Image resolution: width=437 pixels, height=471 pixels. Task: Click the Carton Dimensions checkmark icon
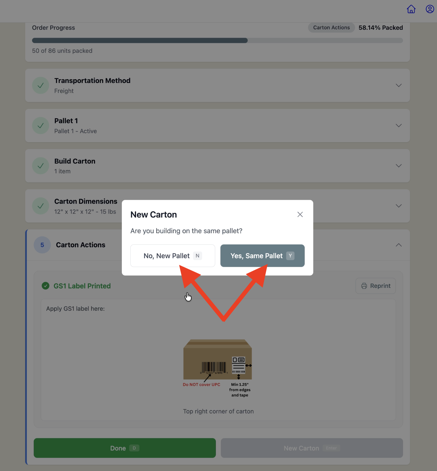coord(41,206)
